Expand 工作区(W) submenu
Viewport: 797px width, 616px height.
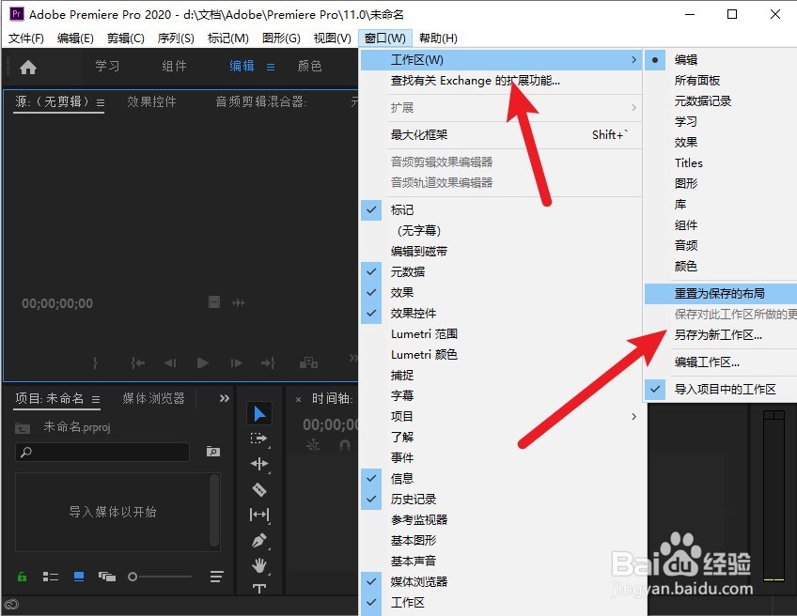(x=501, y=59)
